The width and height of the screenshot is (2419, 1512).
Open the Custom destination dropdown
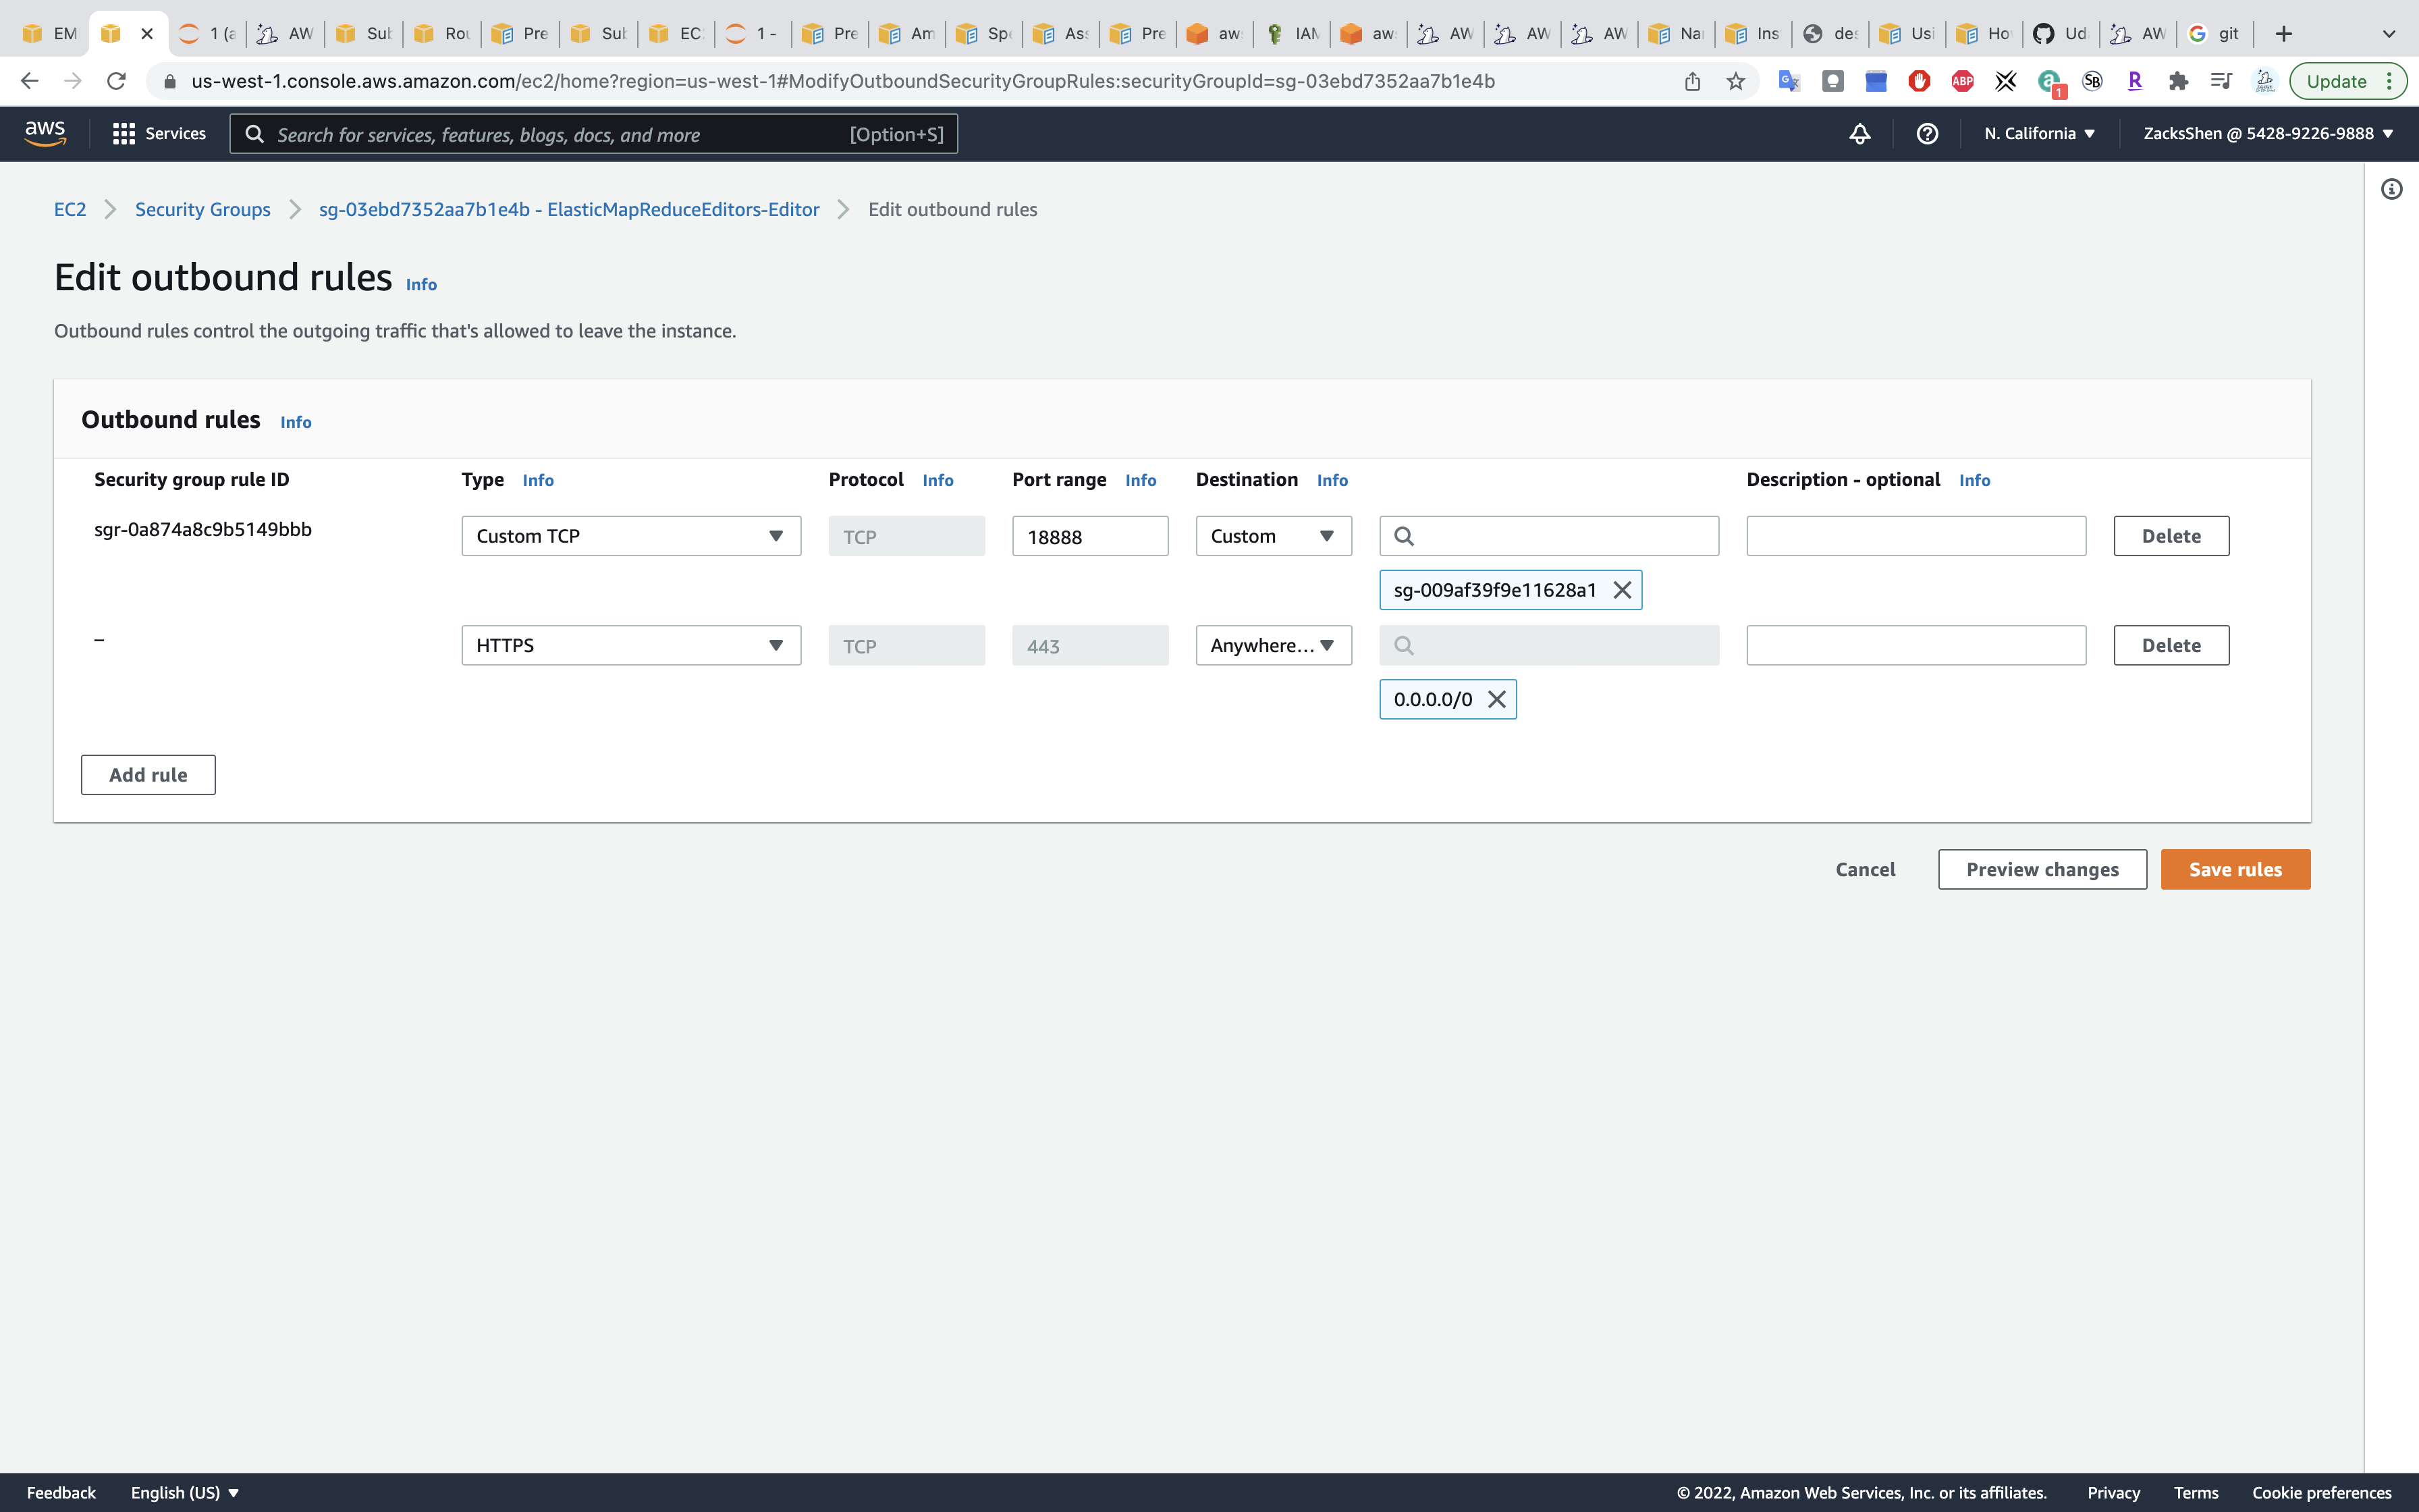(1272, 536)
